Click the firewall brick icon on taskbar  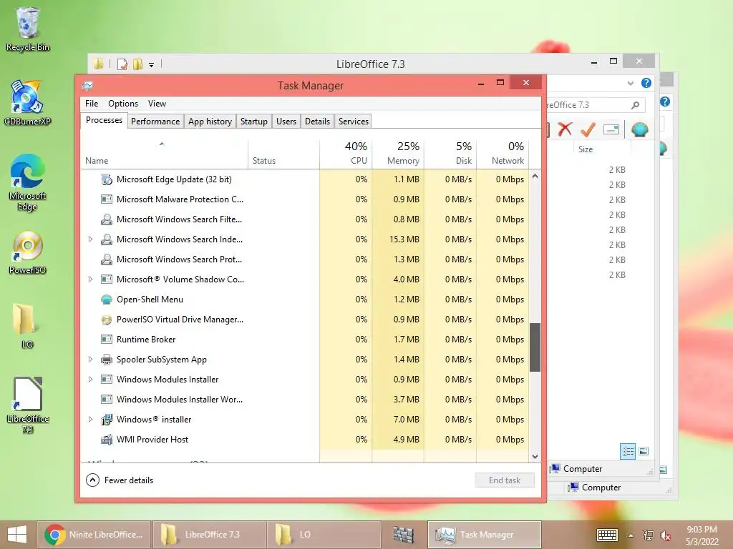click(404, 535)
